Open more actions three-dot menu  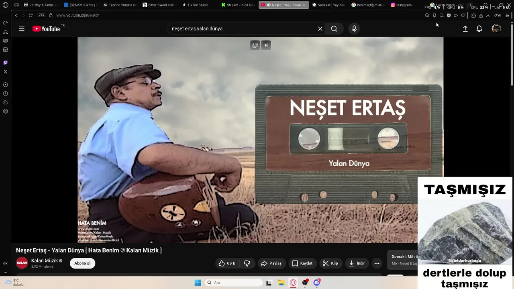pyautogui.click(x=377, y=263)
